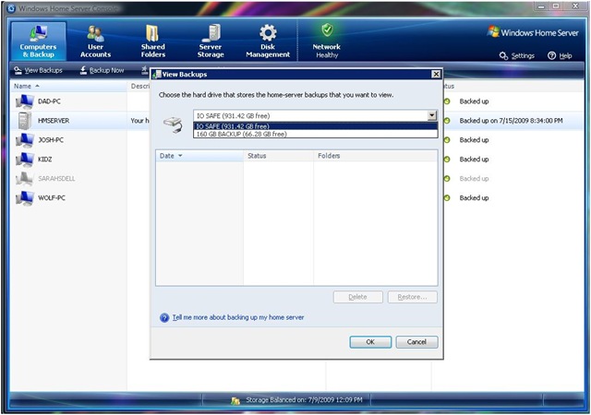Click the View Backups toolbar item

pyautogui.click(x=38, y=70)
